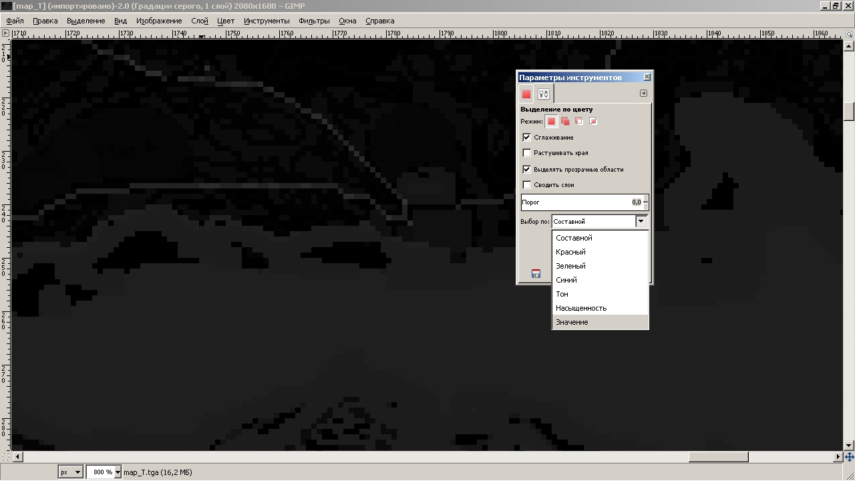Screen dimensions: 855x481
Task: Select the replace selection mode icon
Action: [551, 122]
